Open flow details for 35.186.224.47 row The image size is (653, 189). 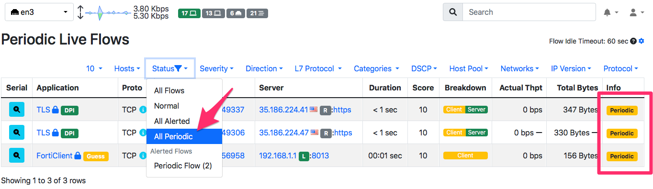coord(17,133)
